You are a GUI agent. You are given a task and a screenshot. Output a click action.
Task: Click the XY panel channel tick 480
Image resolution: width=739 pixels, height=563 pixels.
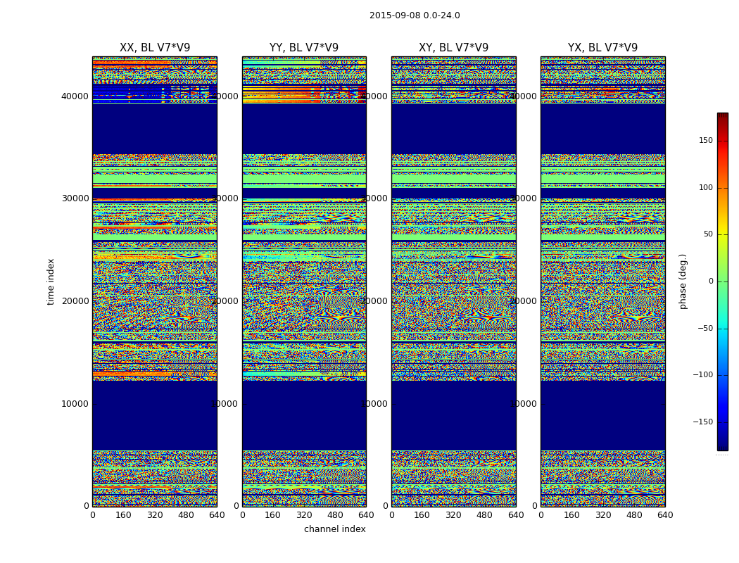484,515
